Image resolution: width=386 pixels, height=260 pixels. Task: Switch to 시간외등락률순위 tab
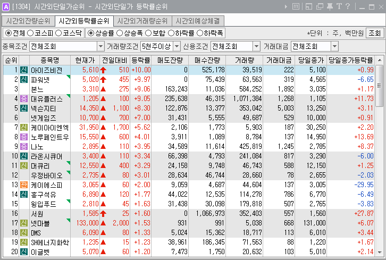84,21
